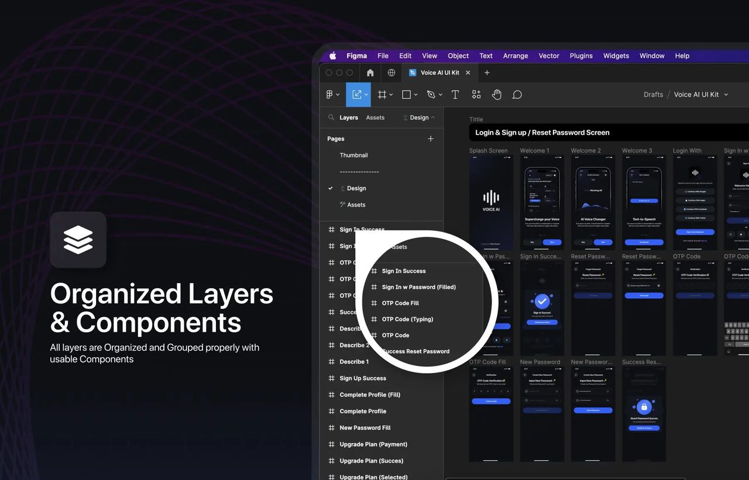Expand the Frame tool dropdown arrow
Screen dimensions: 749x480
pos(391,95)
